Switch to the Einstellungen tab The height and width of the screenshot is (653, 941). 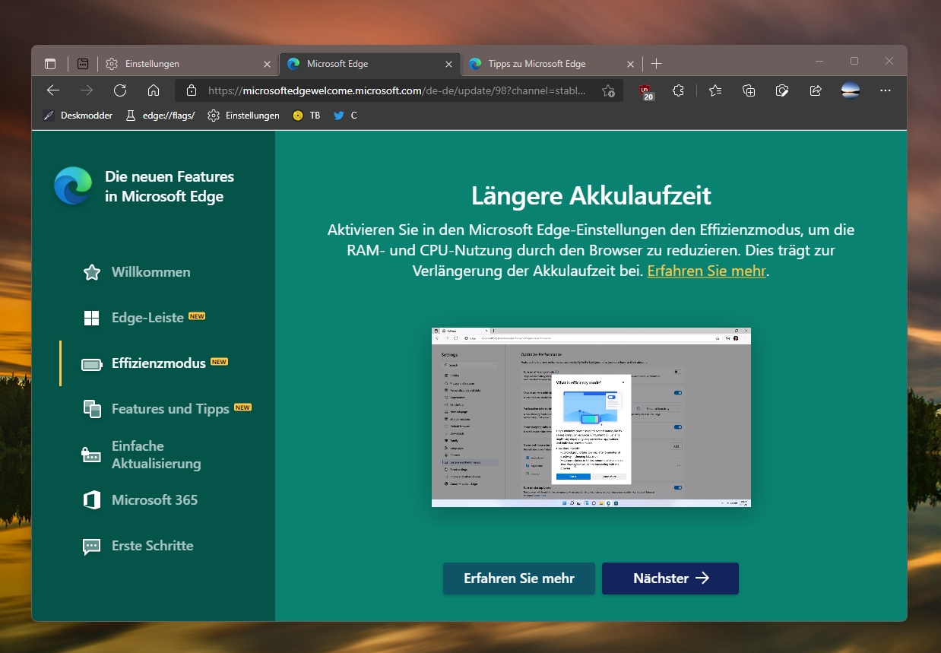tap(188, 64)
